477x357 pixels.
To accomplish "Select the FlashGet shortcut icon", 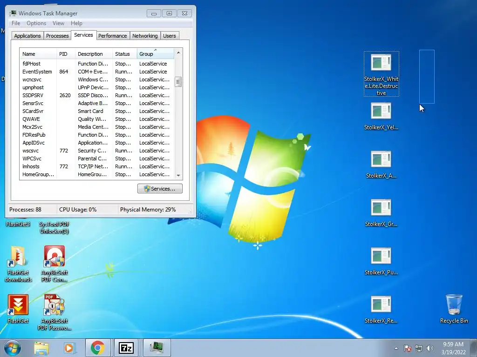I will click(x=18, y=309).
